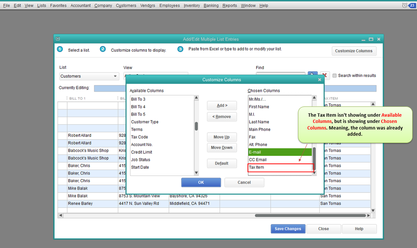Click the Find search input field
Screen dimensions: 417x248
[281, 73]
